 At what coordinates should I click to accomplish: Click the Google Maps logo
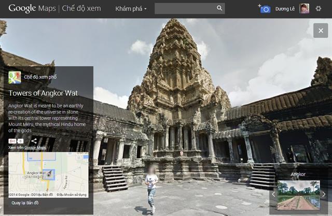[32, 8]
